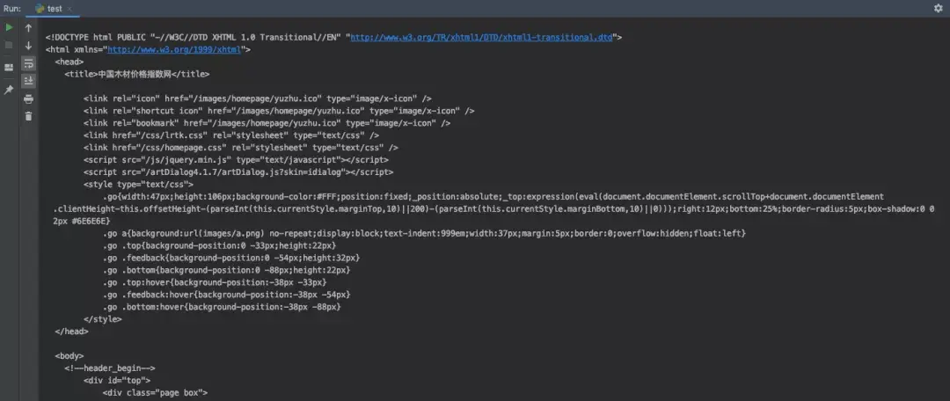
Task: Open the xhtml1-transitional.dtd link
Action: click(482, 37)
